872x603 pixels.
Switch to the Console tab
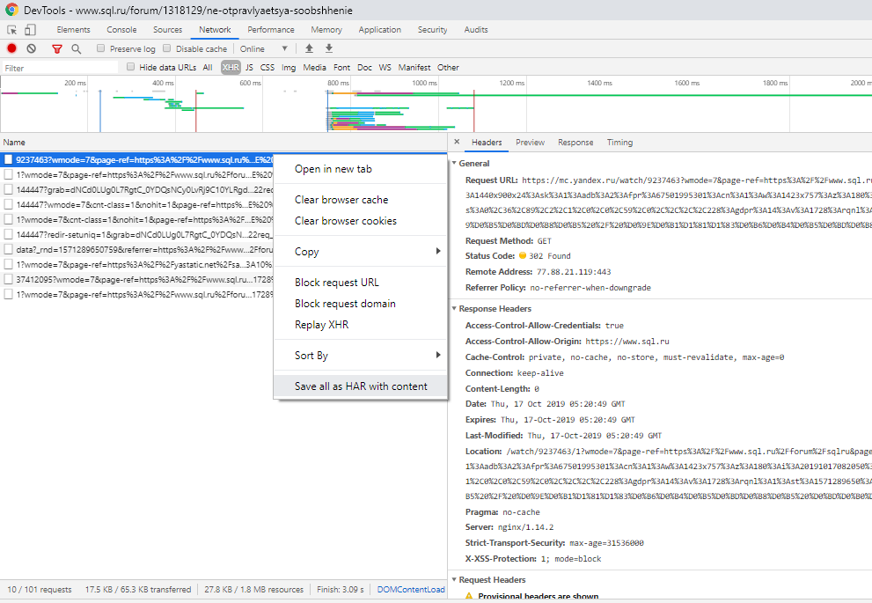(121, 30)
